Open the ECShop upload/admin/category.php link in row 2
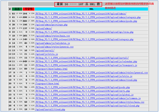The width and height of the screenshot is (159, 112). 88,17
